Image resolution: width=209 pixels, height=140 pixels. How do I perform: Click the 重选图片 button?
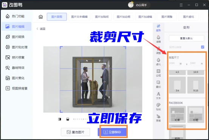tap(76, 132)
